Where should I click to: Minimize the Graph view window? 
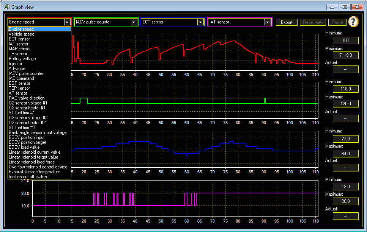pyautogui.click(x=332, y=7)
